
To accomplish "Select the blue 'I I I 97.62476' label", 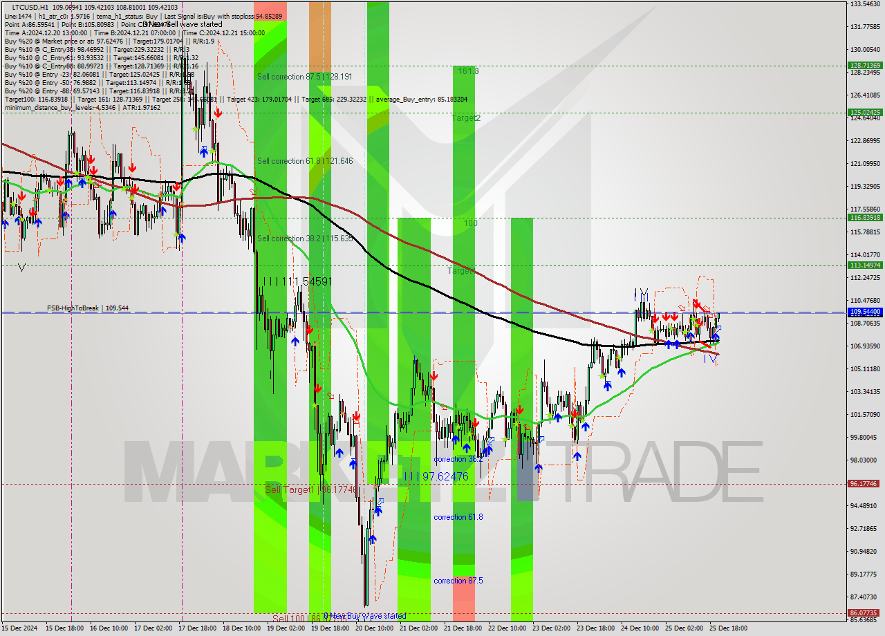I will 436,476.
